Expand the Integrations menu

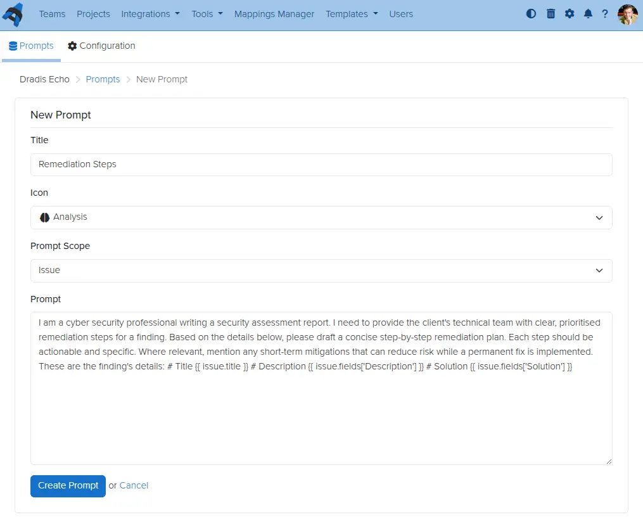point(150,13)
